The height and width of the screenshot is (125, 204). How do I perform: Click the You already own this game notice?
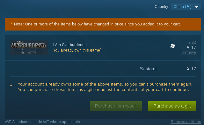click(x=76, y=50)
